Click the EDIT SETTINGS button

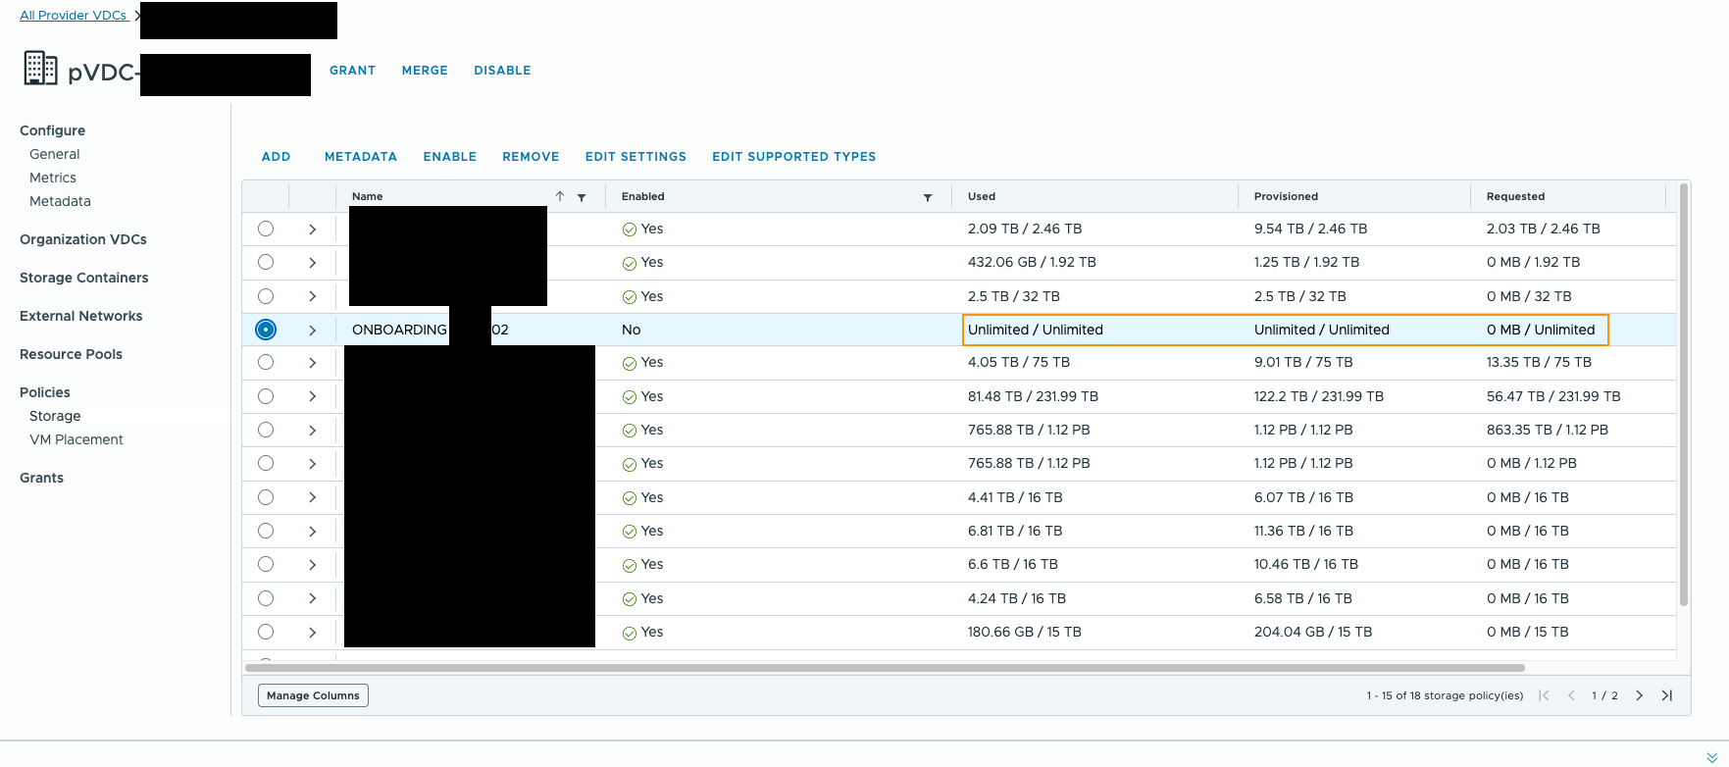click(636, 157)
